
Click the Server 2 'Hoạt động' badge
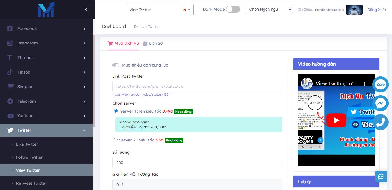174,140
